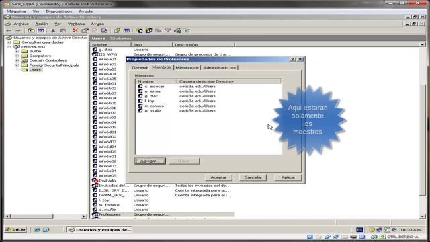The image size is (430, 242).
Task: Select the Profesores group row
Action: point(163,214)
